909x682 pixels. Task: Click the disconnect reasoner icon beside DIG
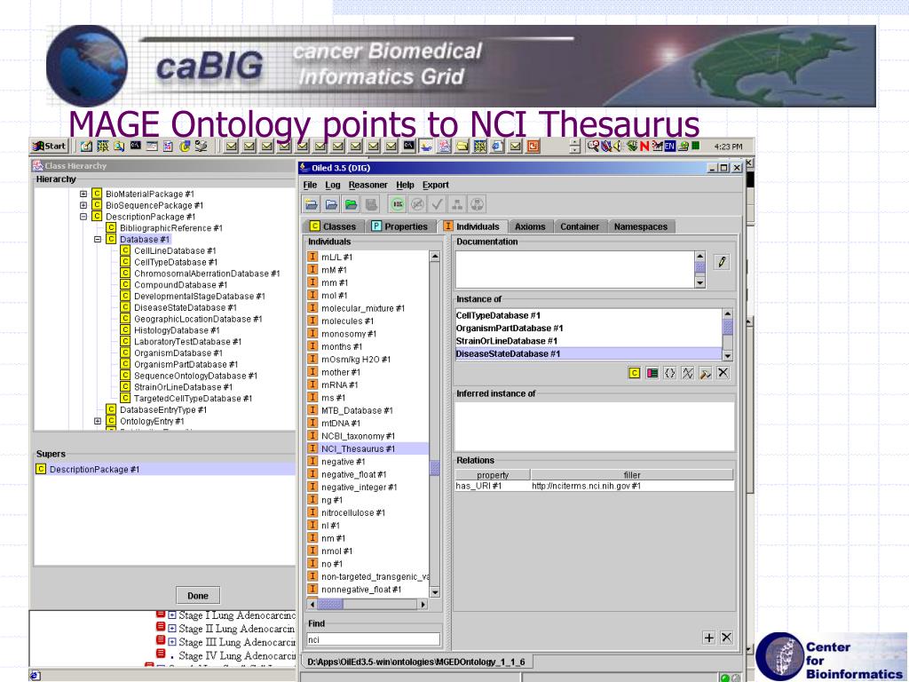(x=417, y=204)
